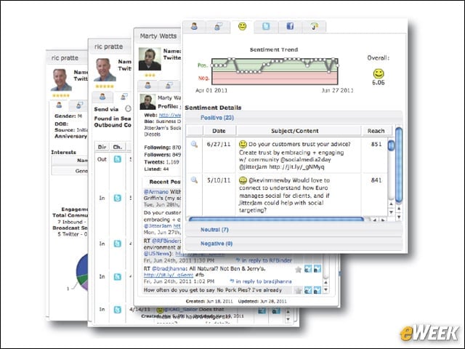
Task: Sort by the Date column header
Action: 219,131
